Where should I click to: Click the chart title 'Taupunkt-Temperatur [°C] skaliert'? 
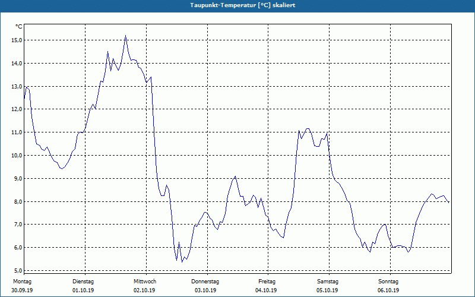coord(243,5)
